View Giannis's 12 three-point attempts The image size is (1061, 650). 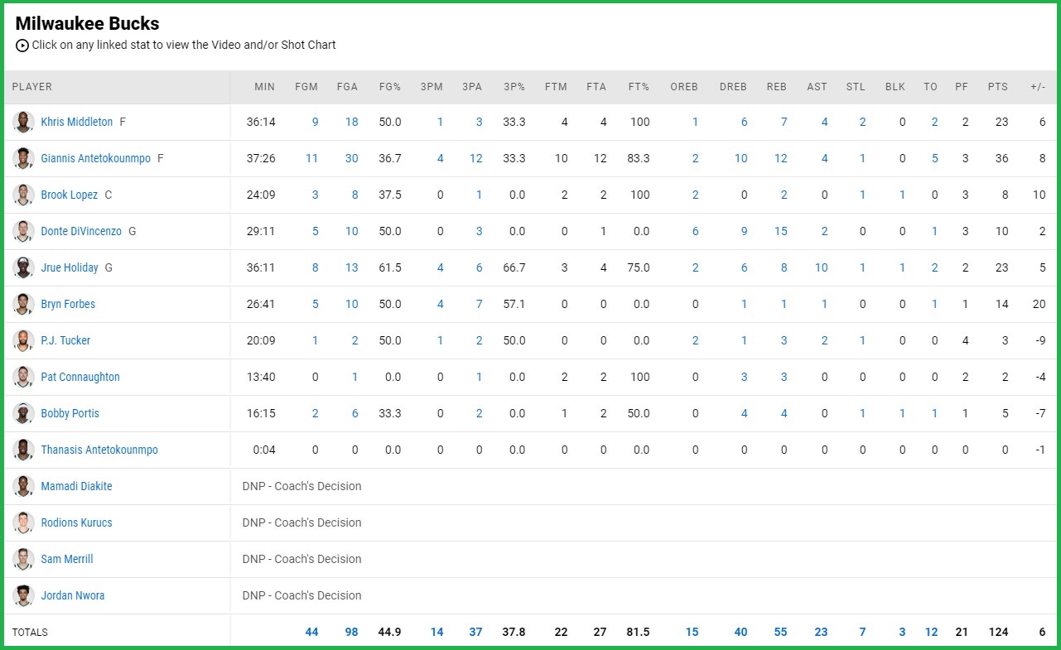point(475,158)
